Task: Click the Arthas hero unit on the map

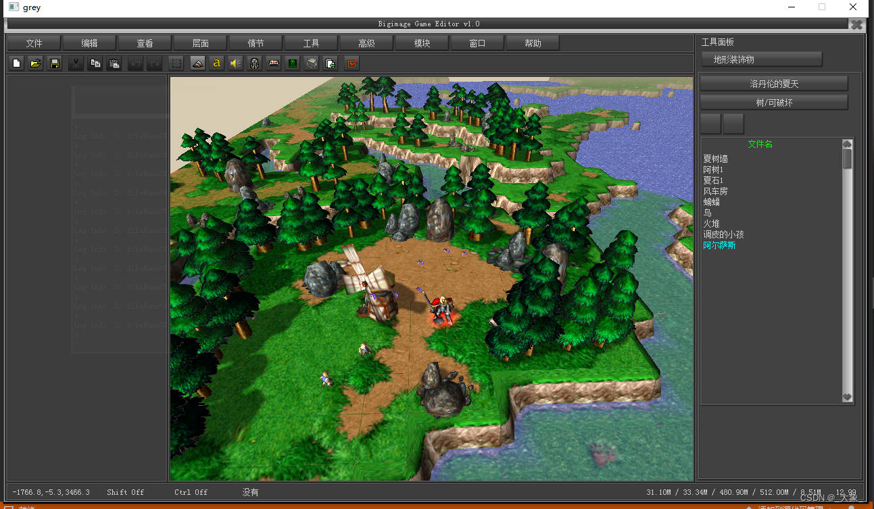Action: coord(443,311)
